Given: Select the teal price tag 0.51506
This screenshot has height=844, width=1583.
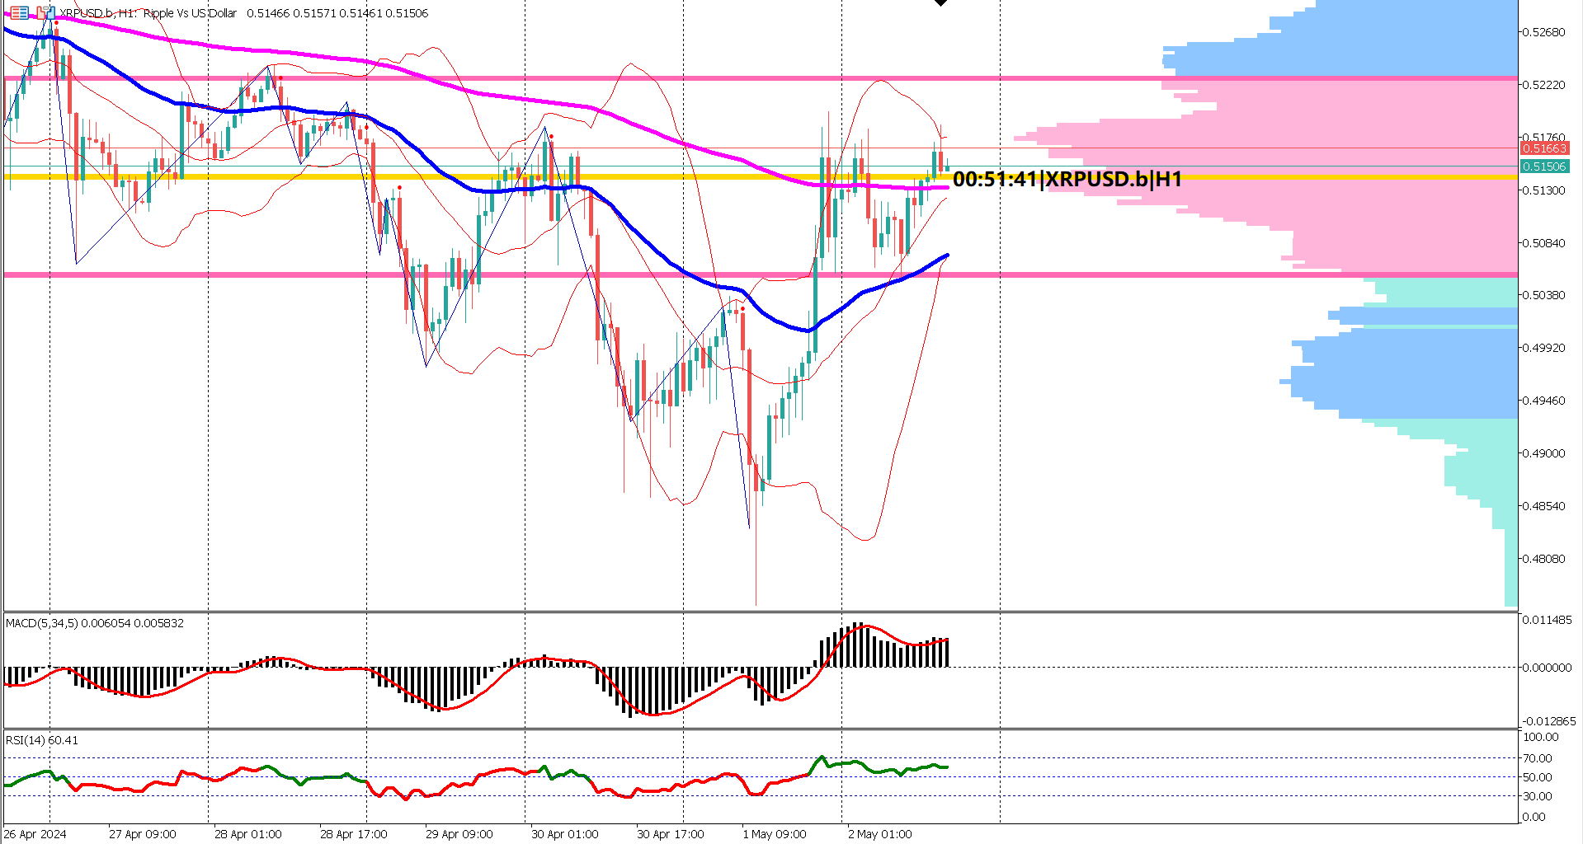Looking at the screenshot, I should point(1545,166).
